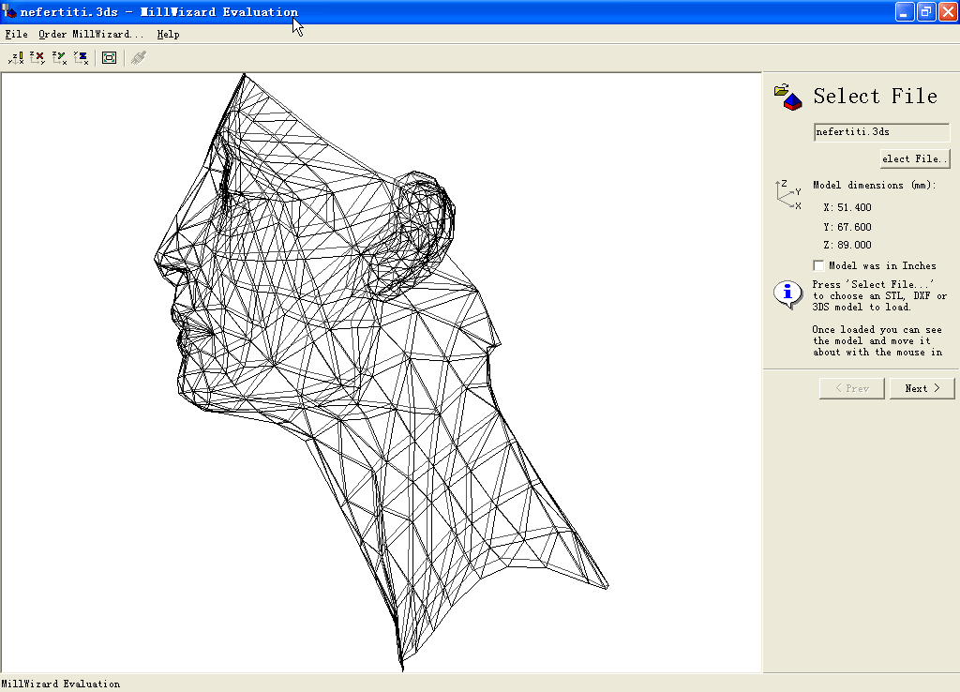Open the Help menu
This screenshot has width=960, height=692.
[x=169, y=35]
